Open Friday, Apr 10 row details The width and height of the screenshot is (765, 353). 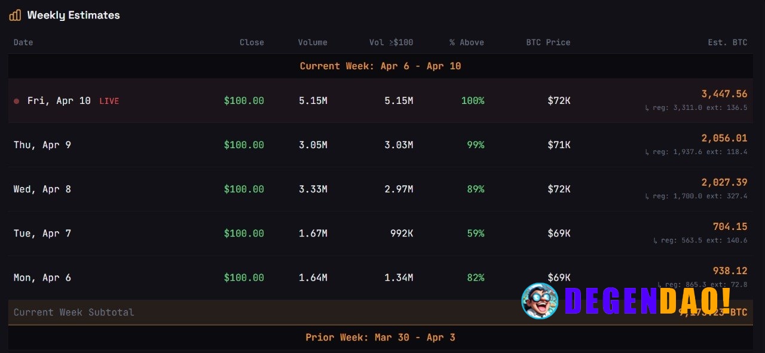tap(57, 101)
